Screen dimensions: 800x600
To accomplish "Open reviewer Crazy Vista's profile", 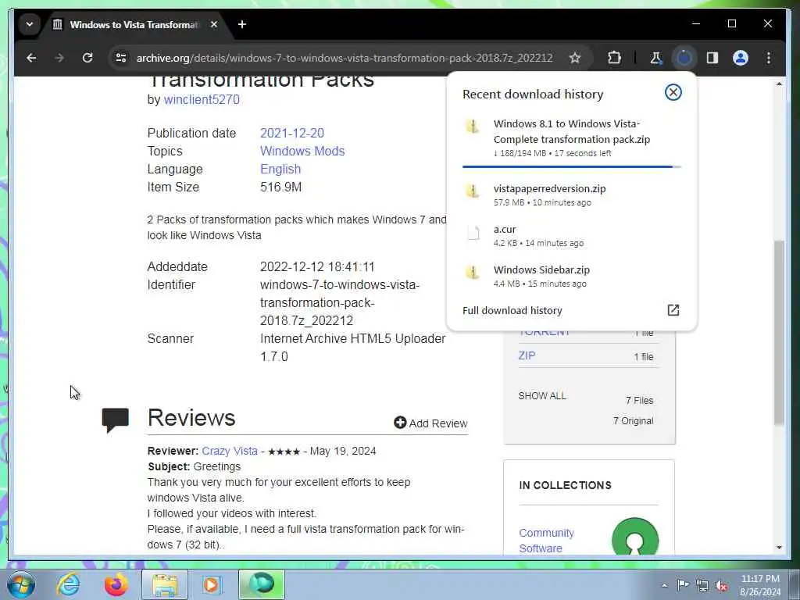I will click(x=230, y=451).
